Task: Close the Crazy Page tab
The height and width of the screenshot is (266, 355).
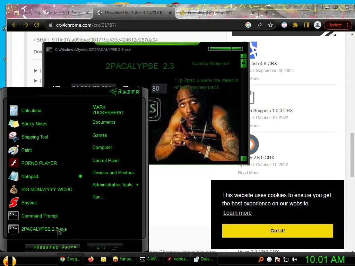Action: coord(87,13)
